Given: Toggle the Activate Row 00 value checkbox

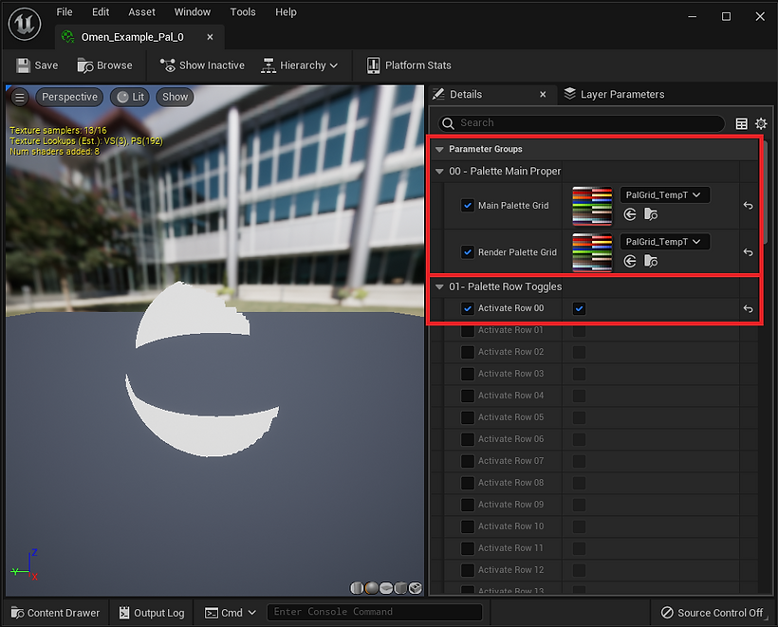Looking at the screenshot, I should click(579, 308).
